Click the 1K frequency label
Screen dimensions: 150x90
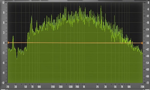point(84,87)
